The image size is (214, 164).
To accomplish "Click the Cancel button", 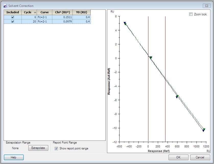I will point(200,157).
